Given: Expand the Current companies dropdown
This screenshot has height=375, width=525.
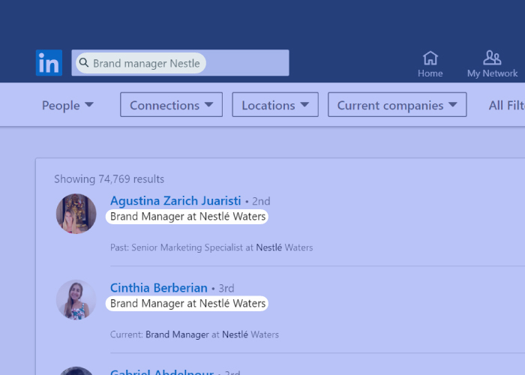Looking at the screenshot, I should (x=397, y=105).
